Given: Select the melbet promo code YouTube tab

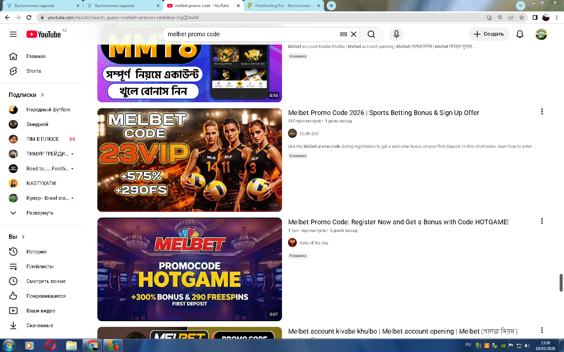Looking at the screenshot, I should point(203,6).
